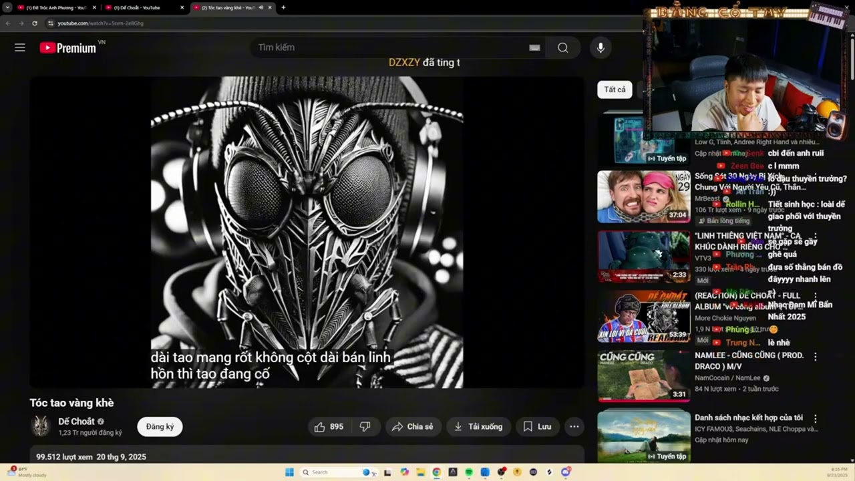Screen dimensions: 855x481
Task: Close the Đit Trúc Anh Phương tab
Action: pos(94,7)
